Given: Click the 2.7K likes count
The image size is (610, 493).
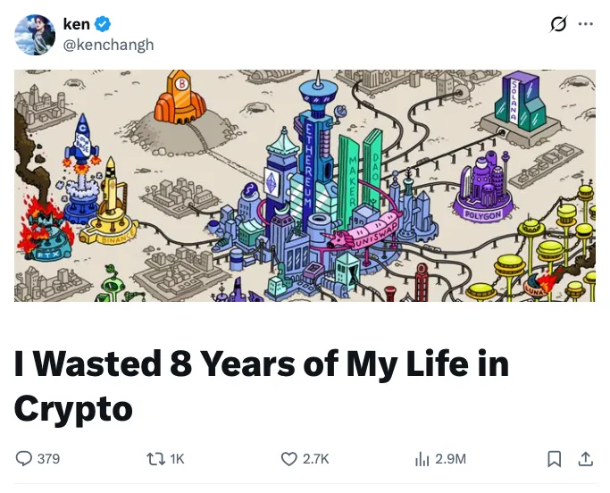Looking at the screenshot, I should click(x=316, y=459).
